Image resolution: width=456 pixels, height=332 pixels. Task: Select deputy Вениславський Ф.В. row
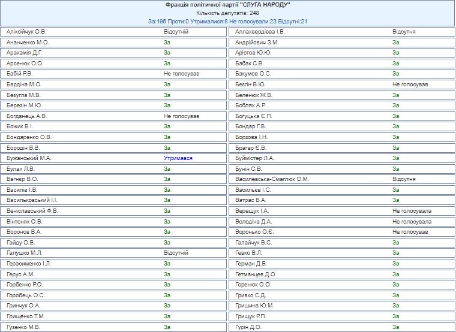(32, 211)
